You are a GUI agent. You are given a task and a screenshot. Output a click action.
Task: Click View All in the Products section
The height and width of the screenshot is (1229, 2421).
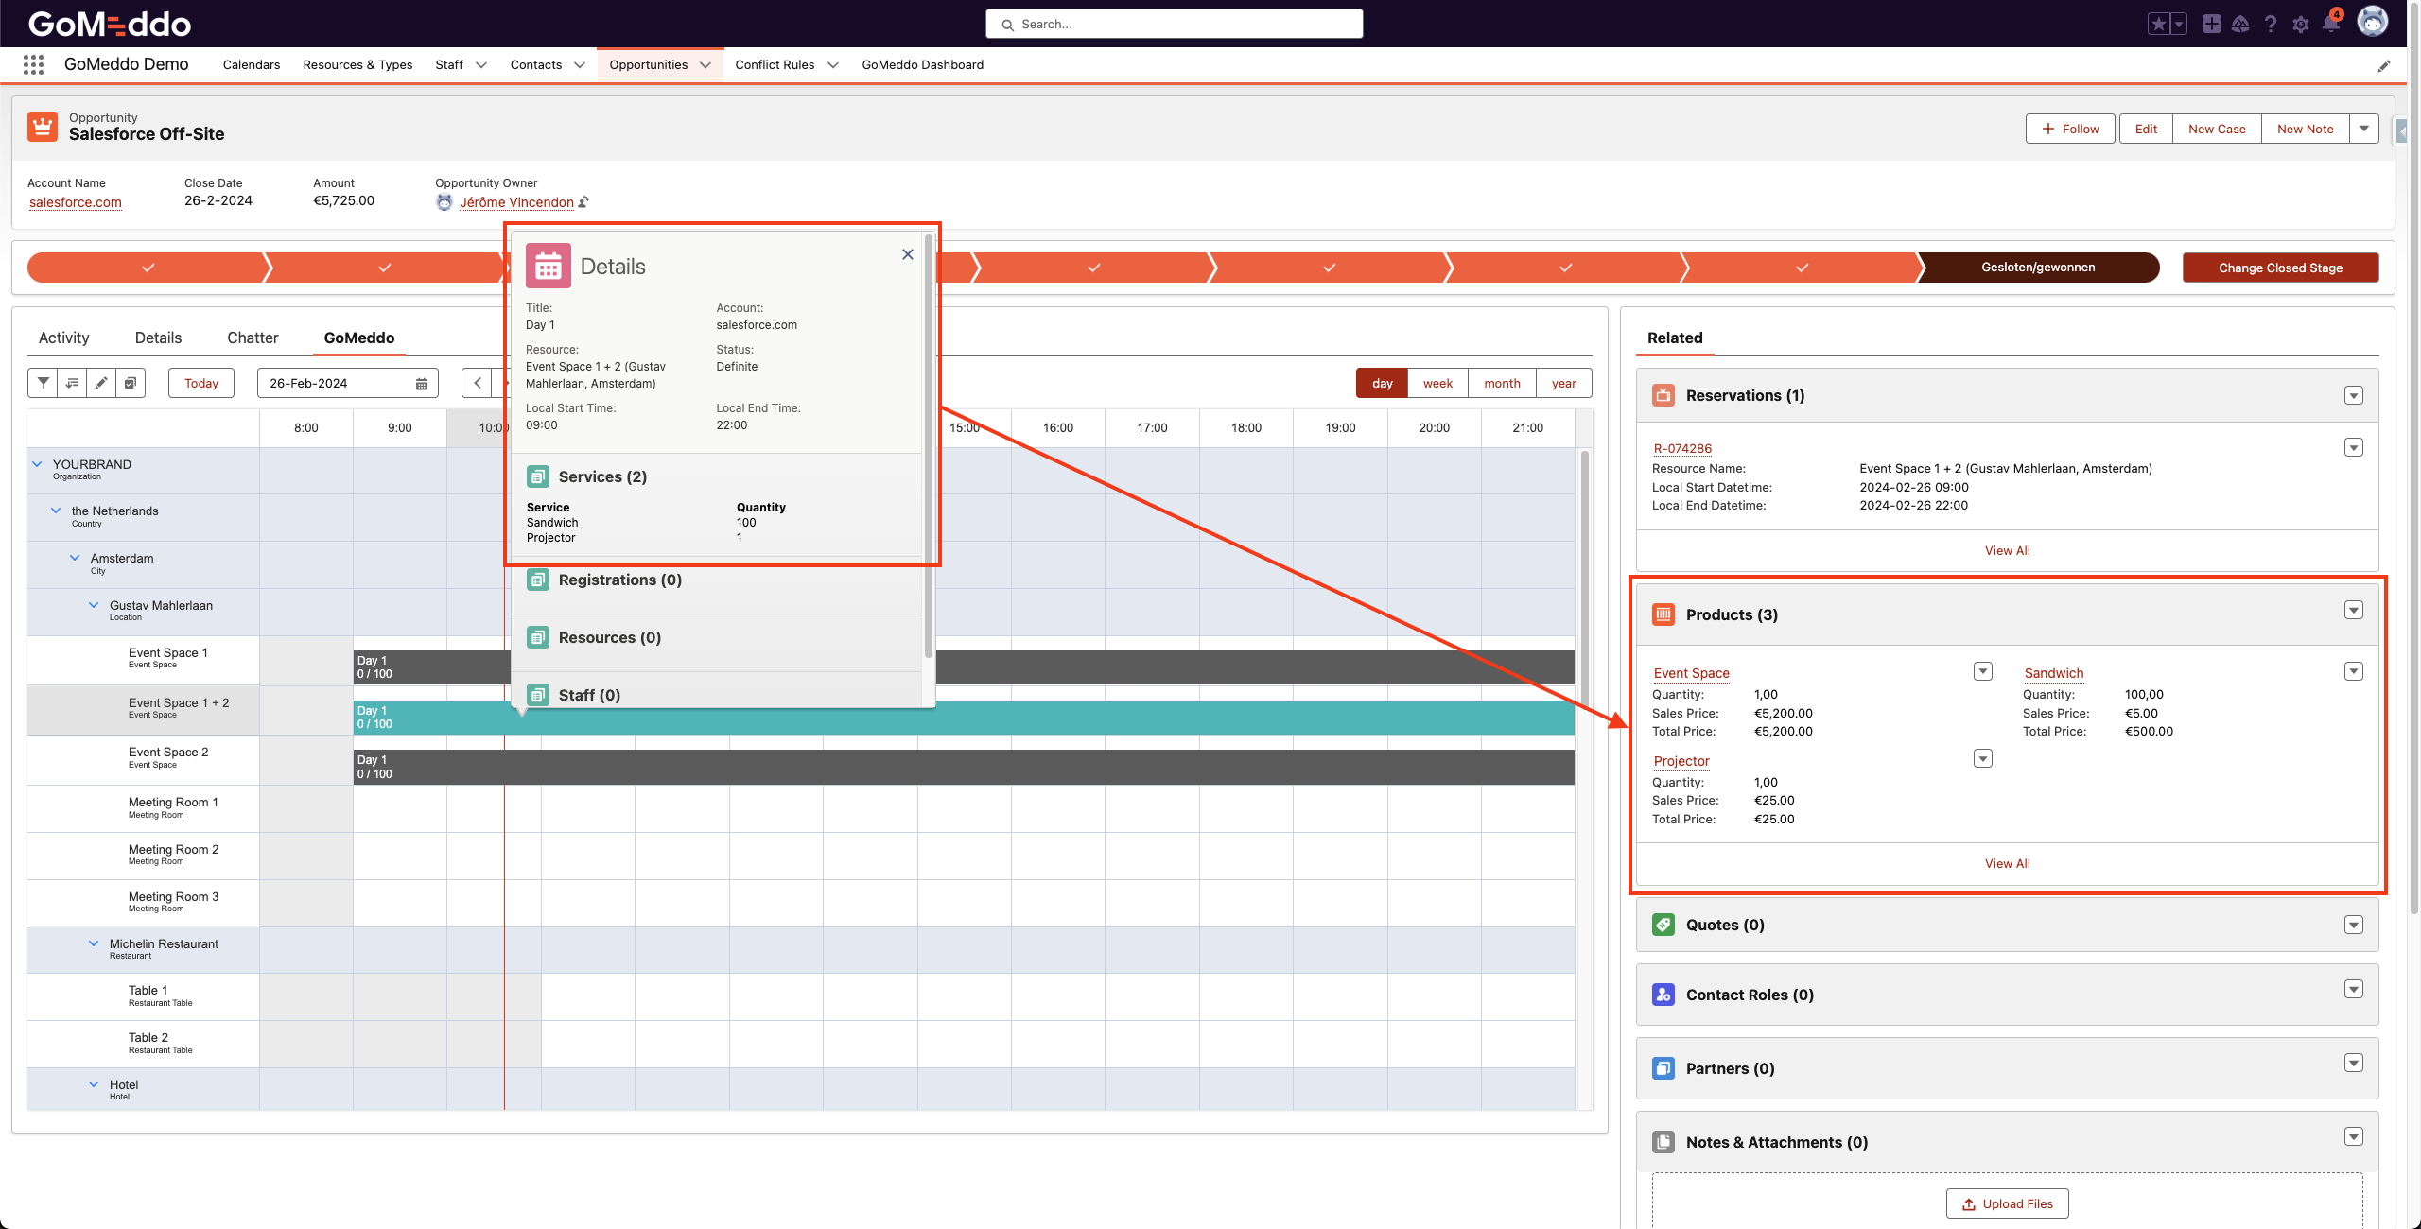click(2007, 862)
